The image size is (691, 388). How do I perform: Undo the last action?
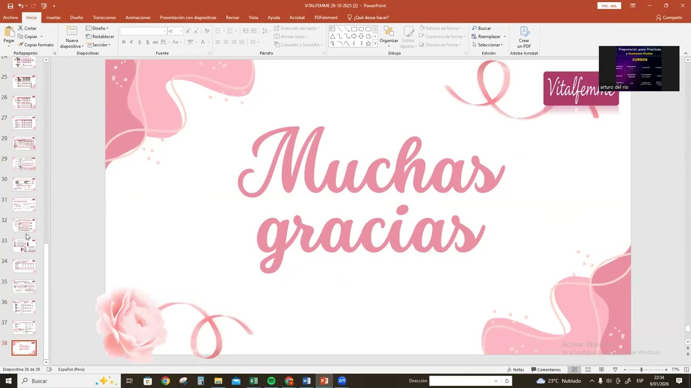(x=21, y=5)
